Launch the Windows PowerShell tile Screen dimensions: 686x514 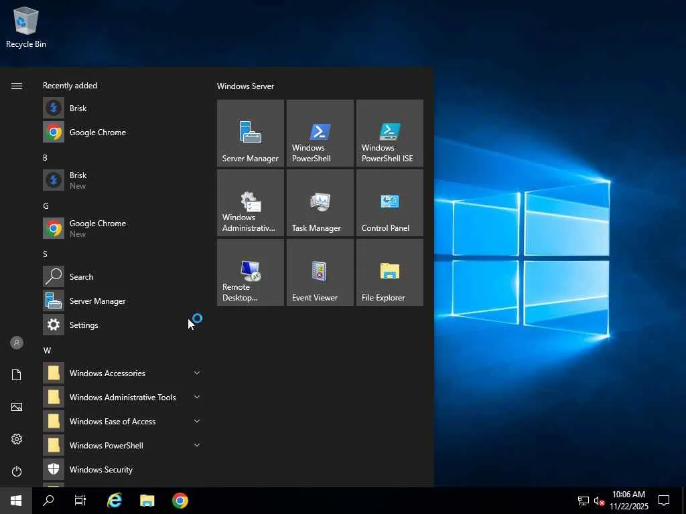320,133
